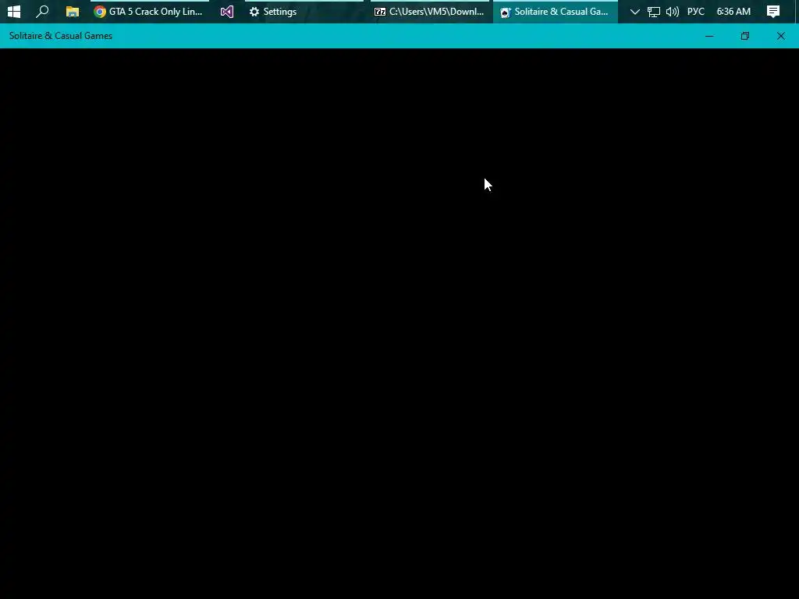Launch File Explorer from the taskbar
Screen dimensions: 799x599
point(73,11)
